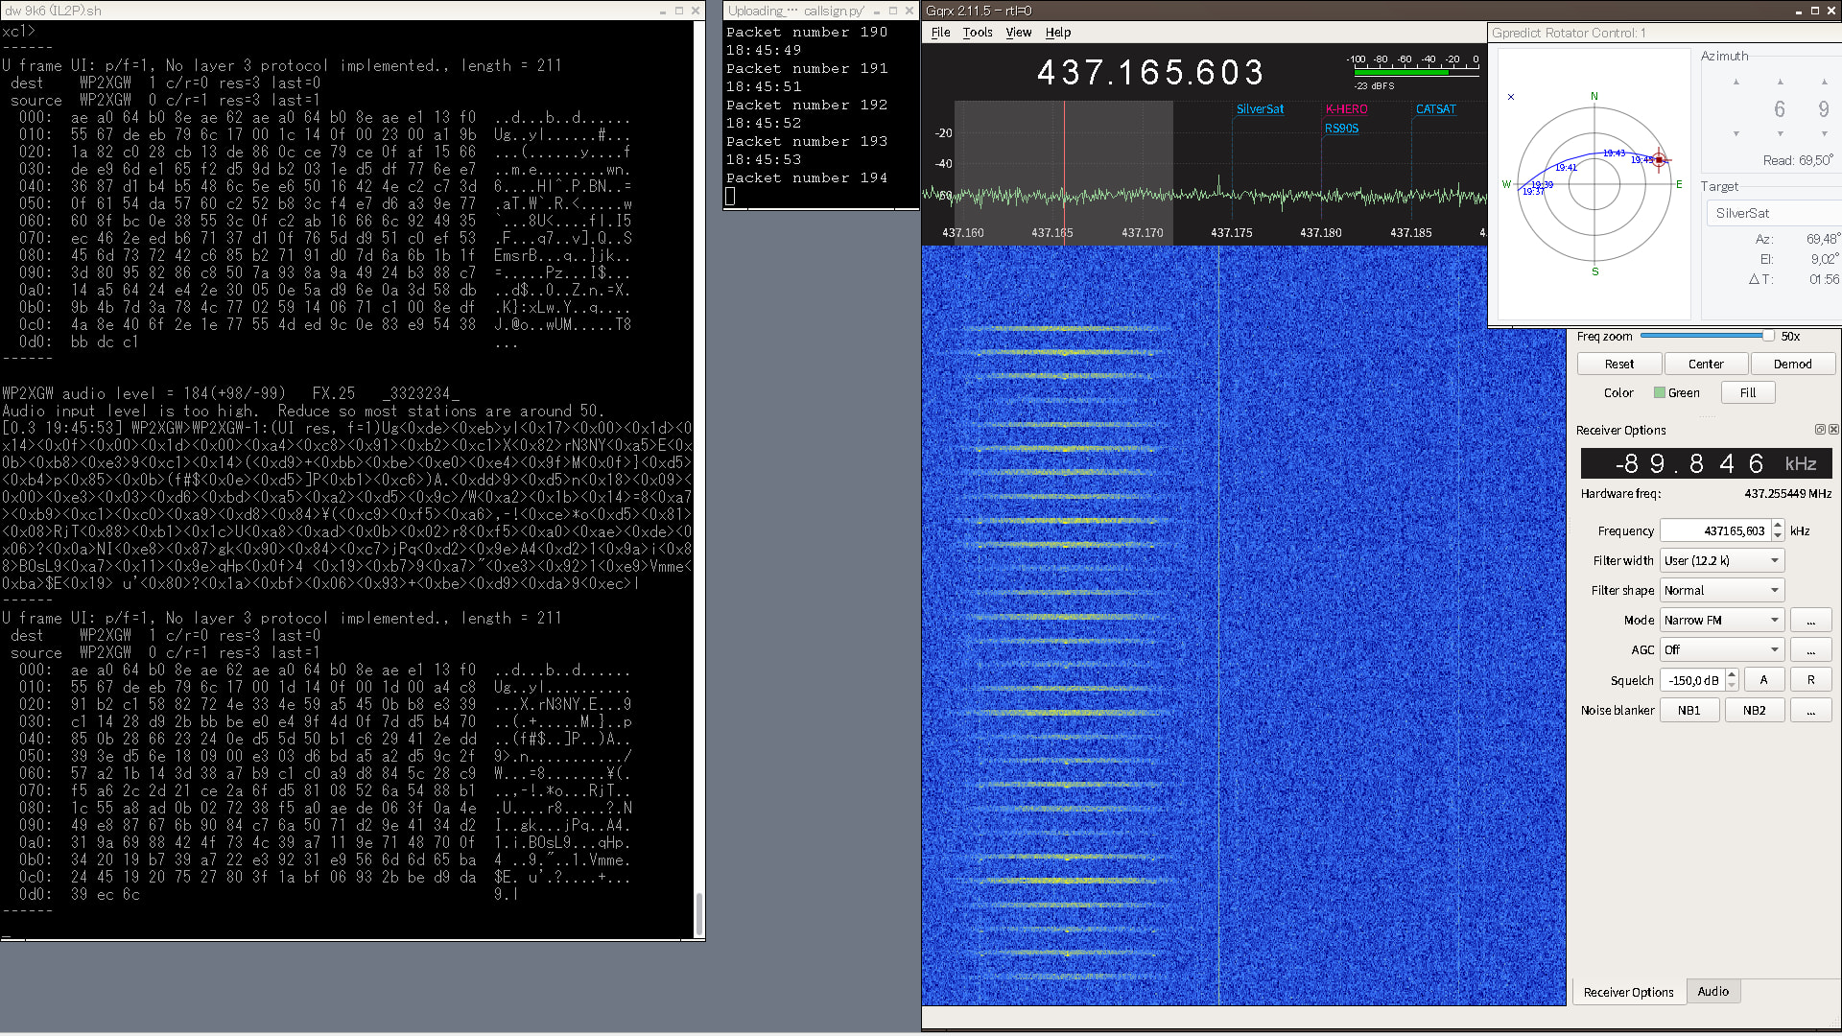Image resolution: width=1842 pixels, height=1036 pixels.
Task: Click the Demod button
Action: click(1792, 365)
